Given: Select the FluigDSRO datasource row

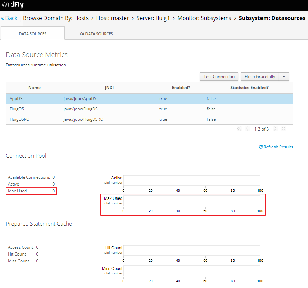Looking at the screenshot, I should click(149, 119).
